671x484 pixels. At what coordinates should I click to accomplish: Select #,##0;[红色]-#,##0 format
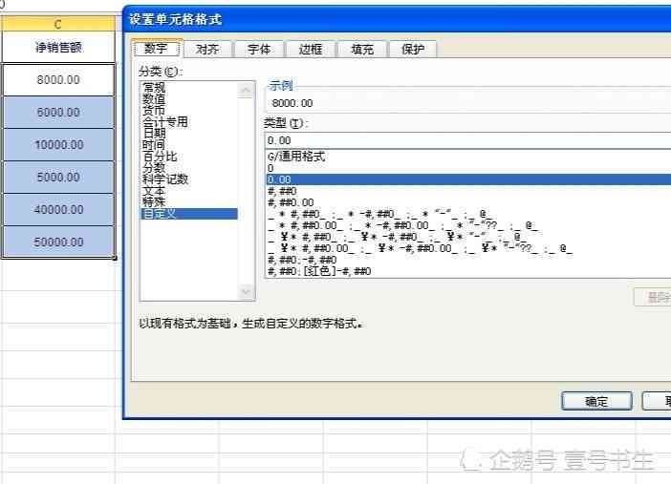319,271
